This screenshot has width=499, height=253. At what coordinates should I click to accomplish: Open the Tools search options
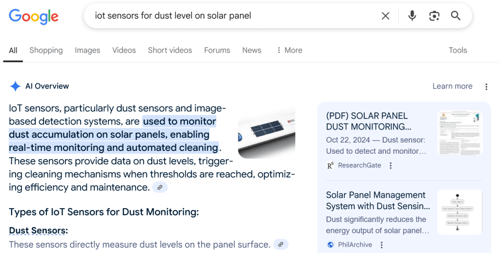[x=457, y=50]
